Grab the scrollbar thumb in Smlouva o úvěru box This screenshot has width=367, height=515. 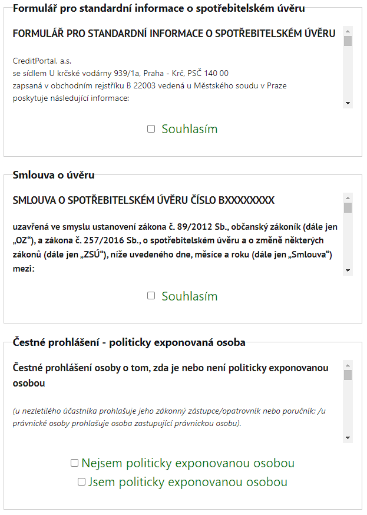pos(348,207)
